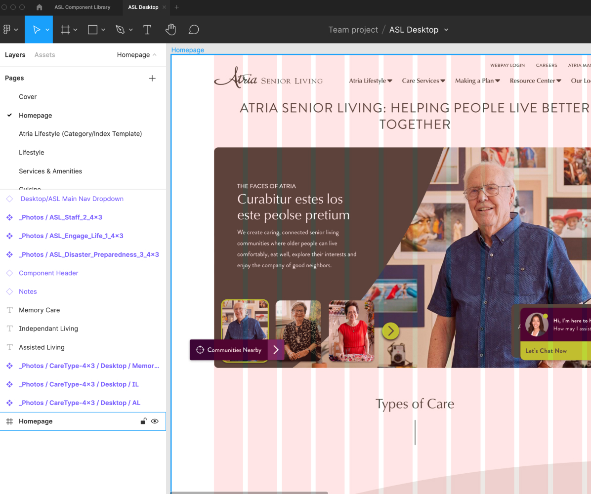Switch to ASL Component Library tab
591x494 pixels.
pyautogui.click(x=82, y=7)
